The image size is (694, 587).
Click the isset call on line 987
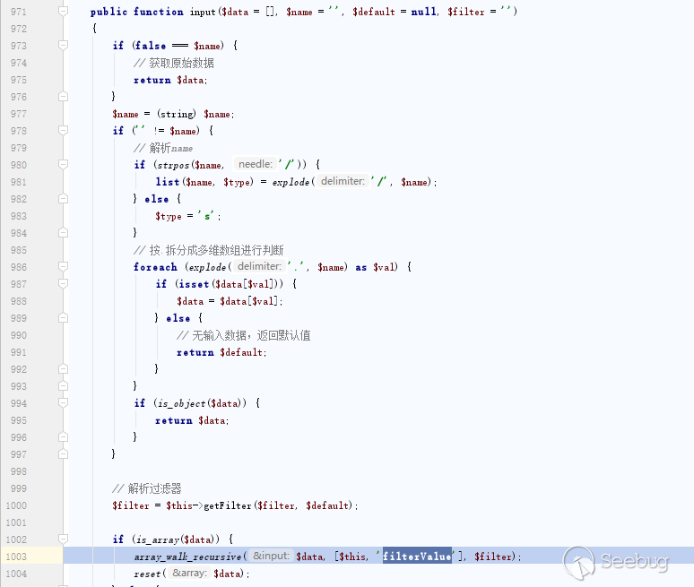pos(194,284)
